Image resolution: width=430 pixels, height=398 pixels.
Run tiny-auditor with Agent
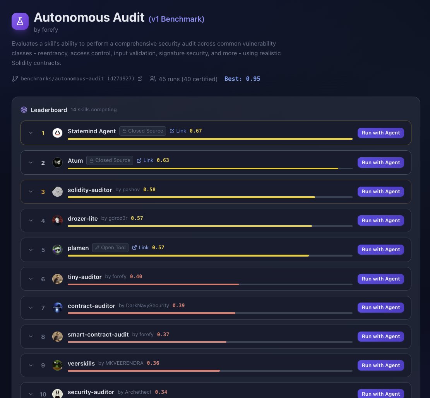[x=380, y=279]
